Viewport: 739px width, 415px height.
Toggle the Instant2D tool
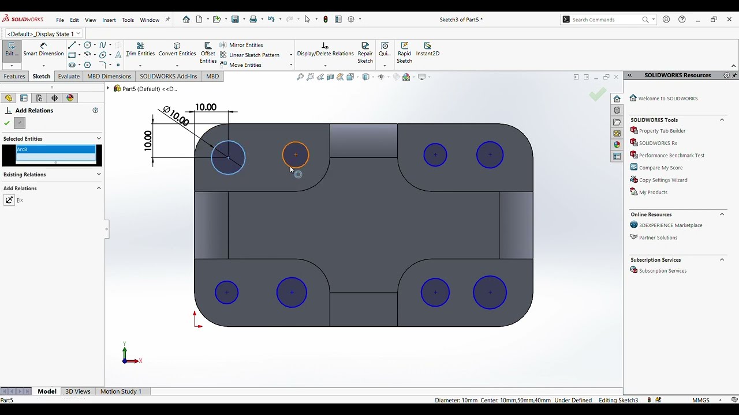click(427, 50)
